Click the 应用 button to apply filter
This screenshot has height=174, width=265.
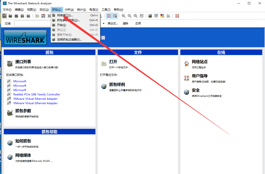pyautogui.click(x=138, y=23)
